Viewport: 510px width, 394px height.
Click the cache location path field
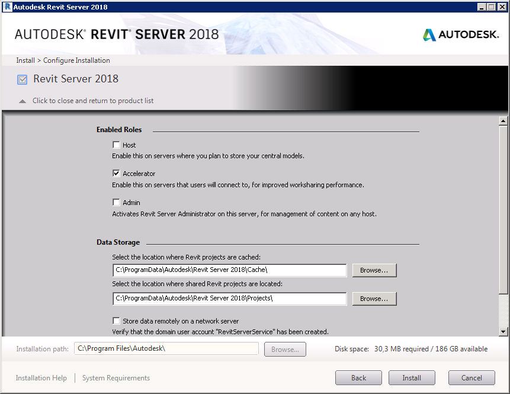click(x=230, y=270)
